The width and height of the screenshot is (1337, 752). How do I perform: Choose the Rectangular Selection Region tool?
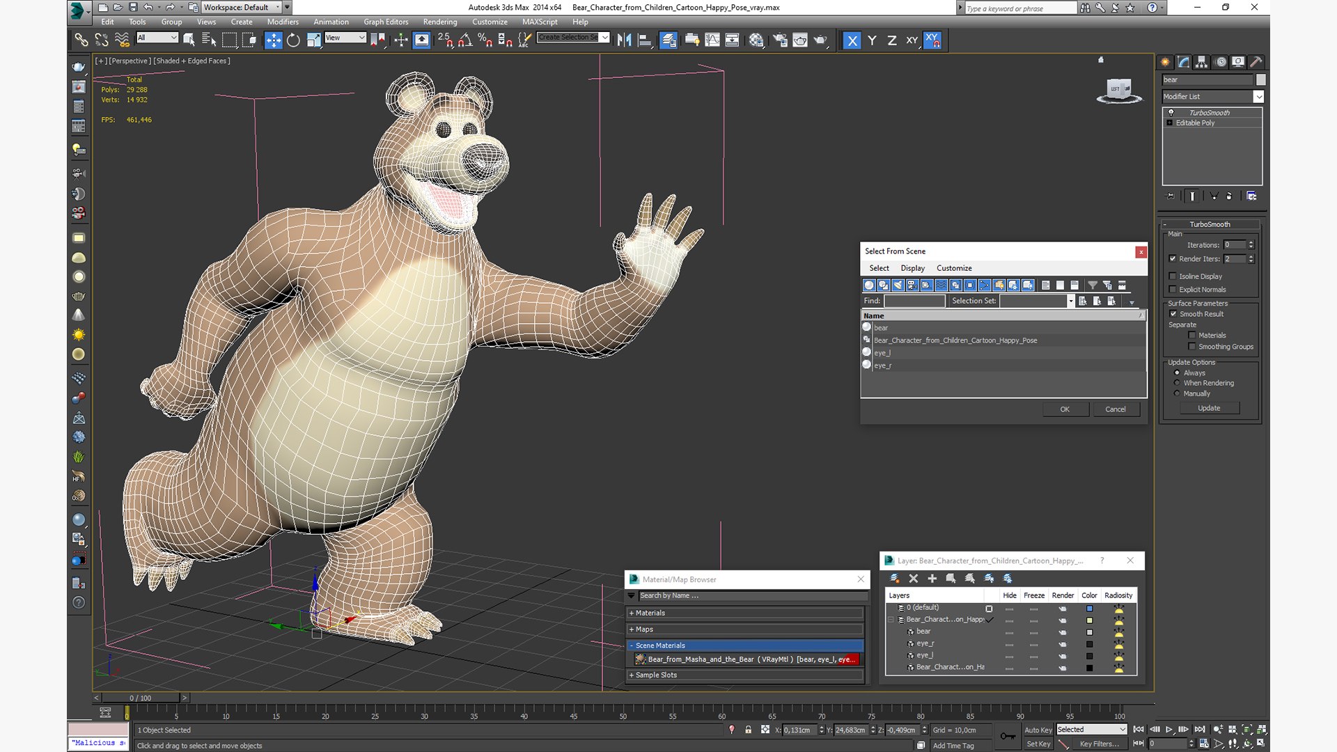coord(229,40)
